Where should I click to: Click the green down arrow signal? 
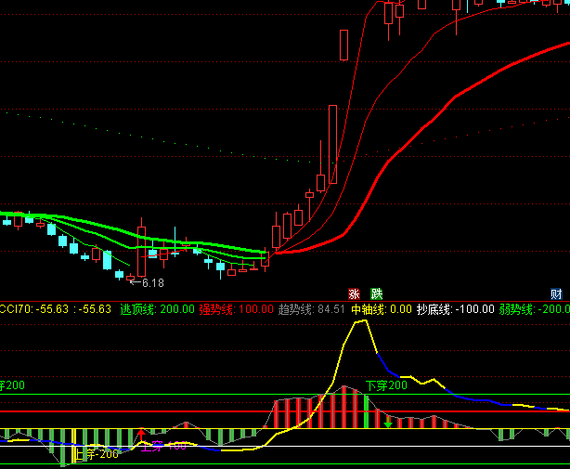pos(388,423)
